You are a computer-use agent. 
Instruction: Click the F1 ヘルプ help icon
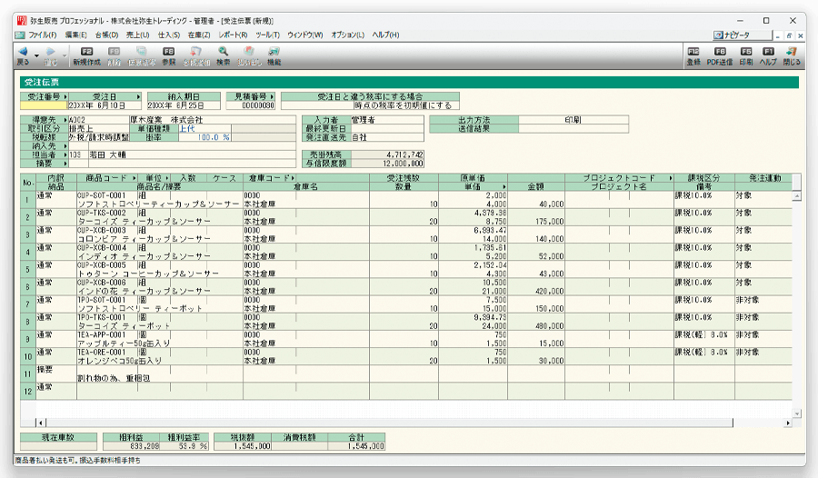click(x=768, y=51)
